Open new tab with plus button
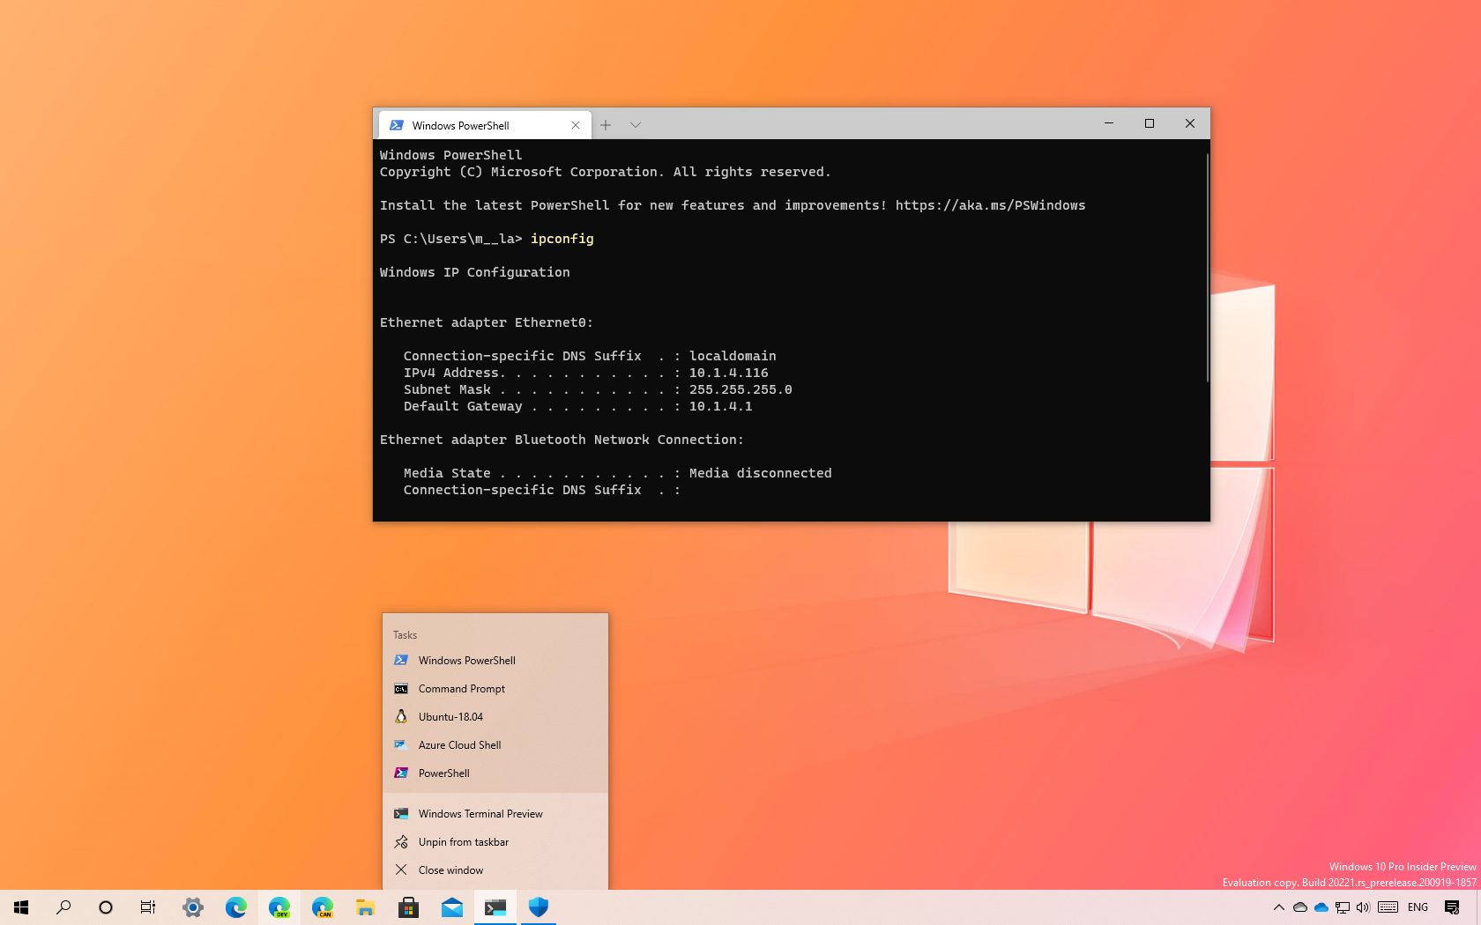The height and width of the screenshot is (925, 1481). click(x=606, y=125)
